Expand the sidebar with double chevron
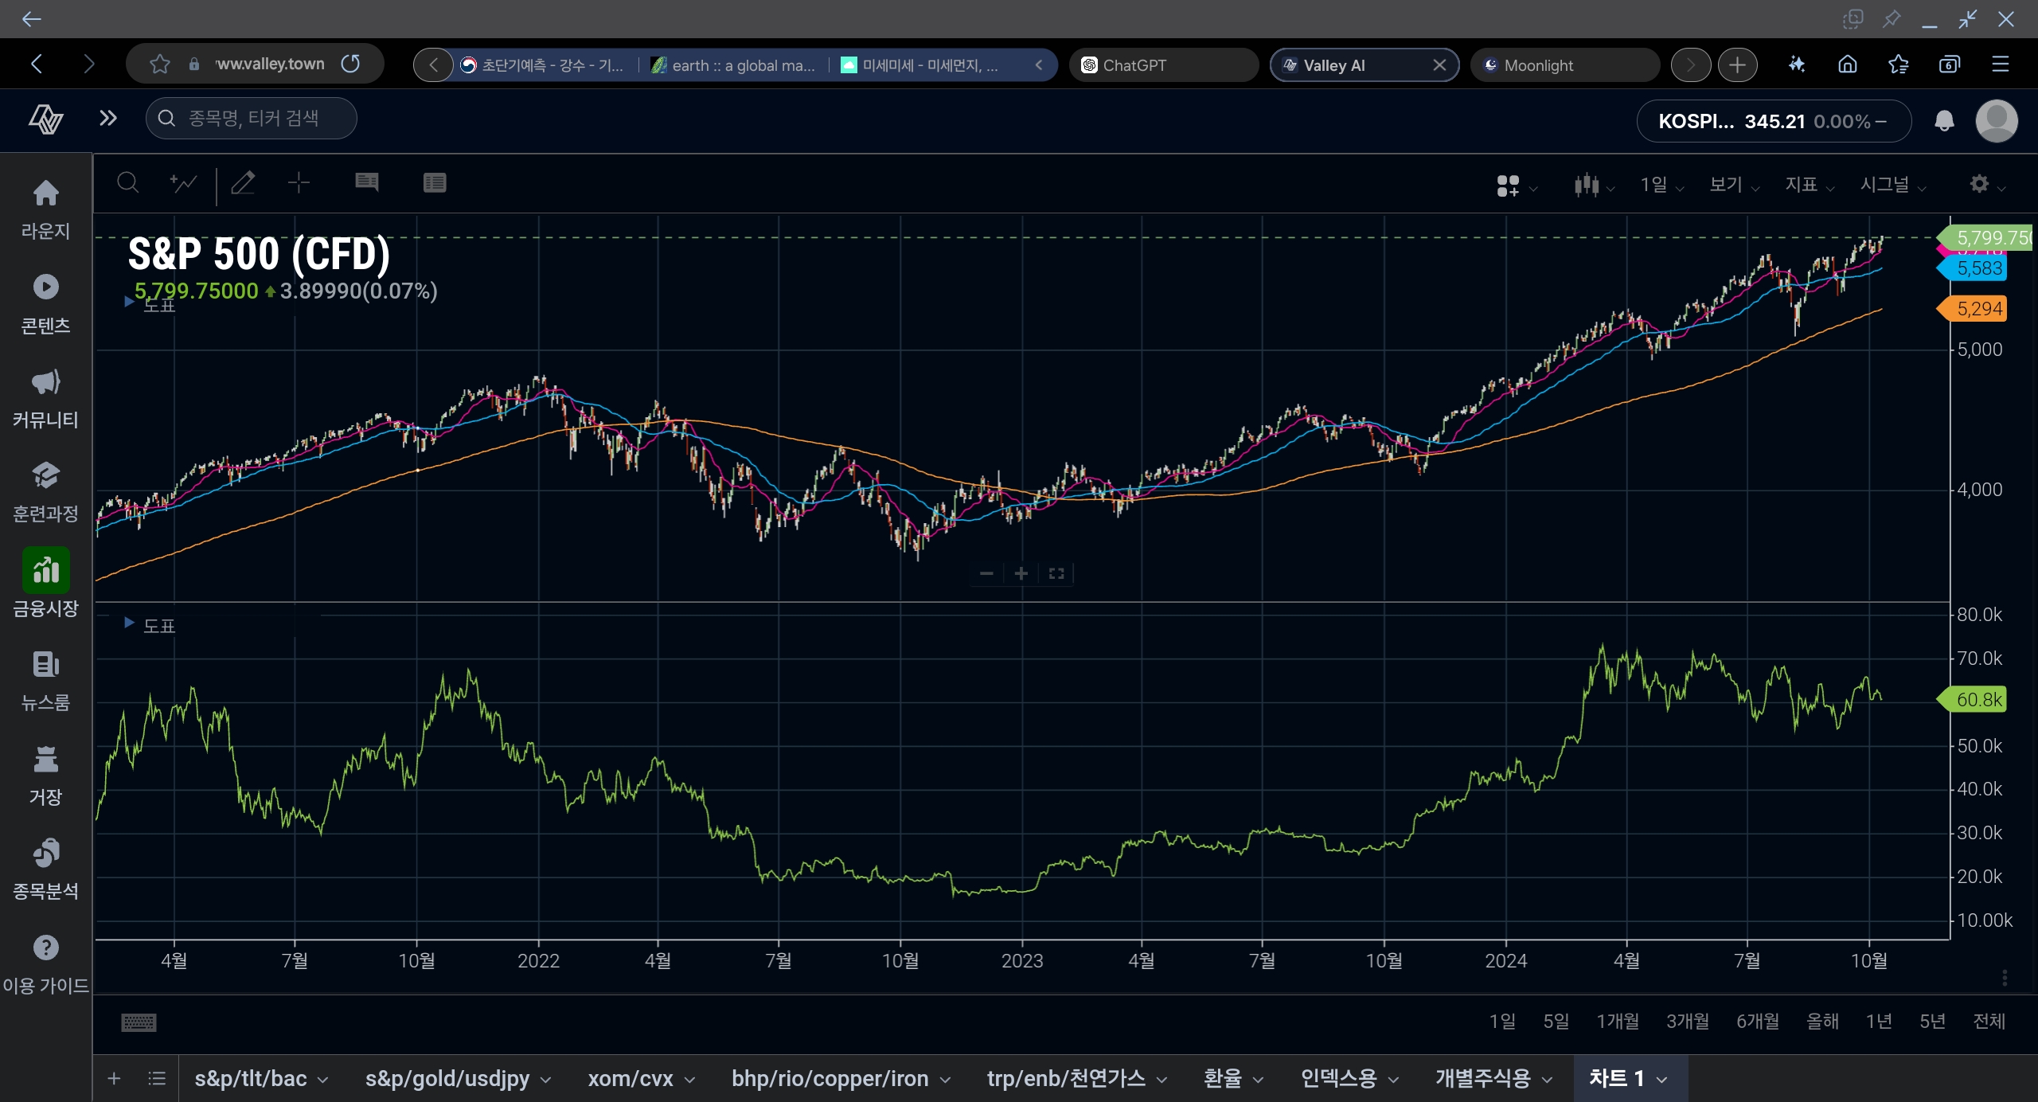The height and width of the screenshot is (1102, 2038). (x=108, y=119)
